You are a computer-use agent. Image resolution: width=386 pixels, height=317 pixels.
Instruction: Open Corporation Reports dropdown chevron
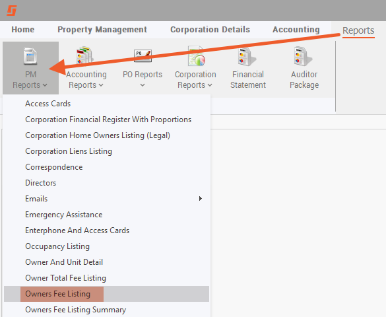pyautogui.click(x=210, y=85)
